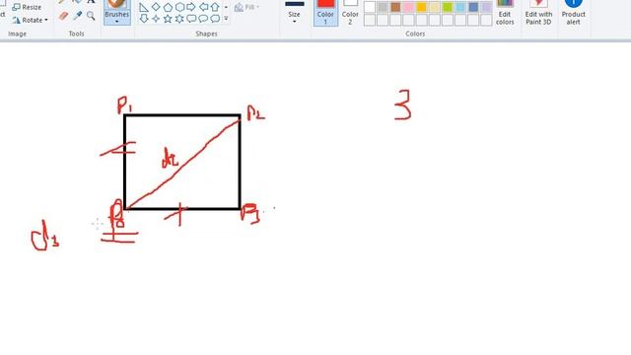Pick the light turquoise palette color
The height and width of the screenshot is (355, 631).
point(460,7)
